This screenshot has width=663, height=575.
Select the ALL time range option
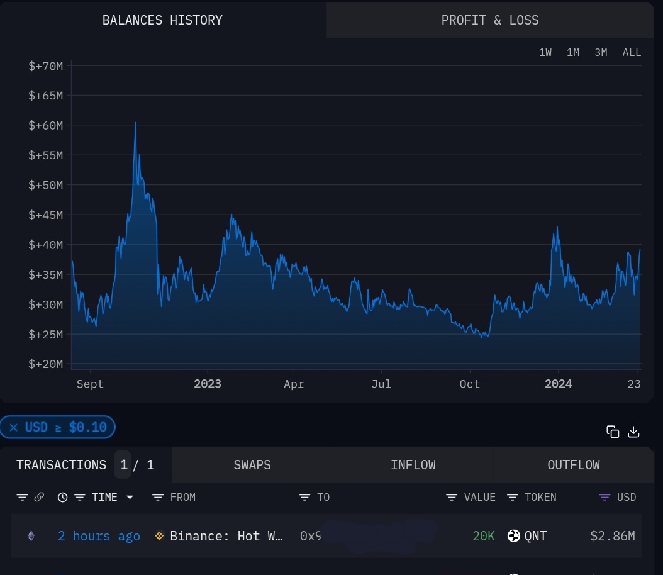tap(632, 52)
